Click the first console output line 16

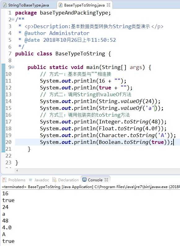(x=5, y=193)
